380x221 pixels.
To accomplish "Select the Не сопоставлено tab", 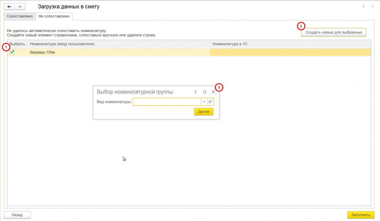I will coord(54,16).
